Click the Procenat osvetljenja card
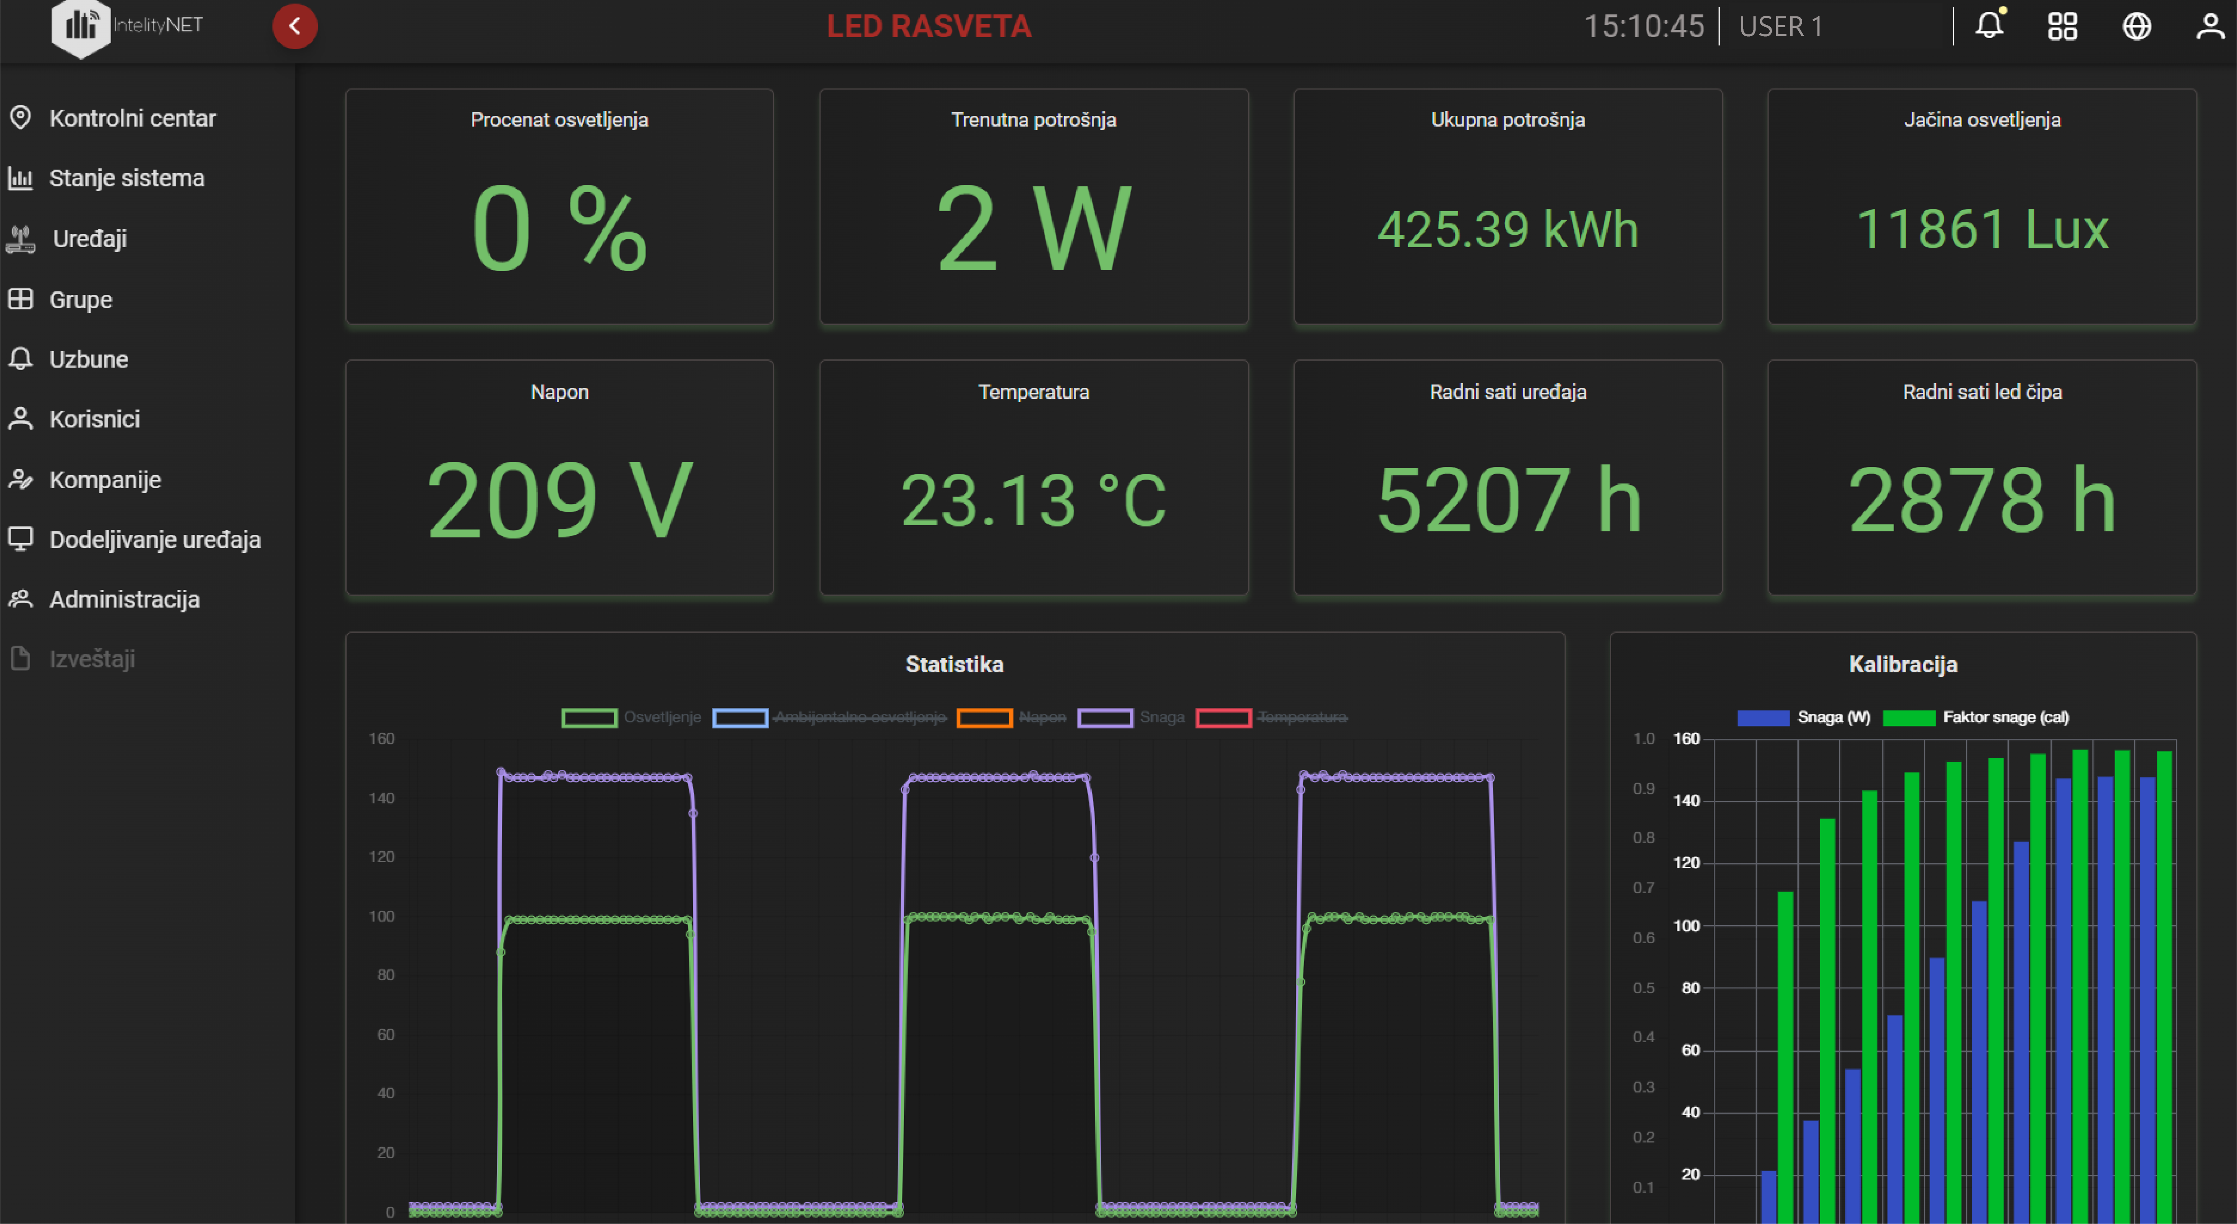 [559, 206]
